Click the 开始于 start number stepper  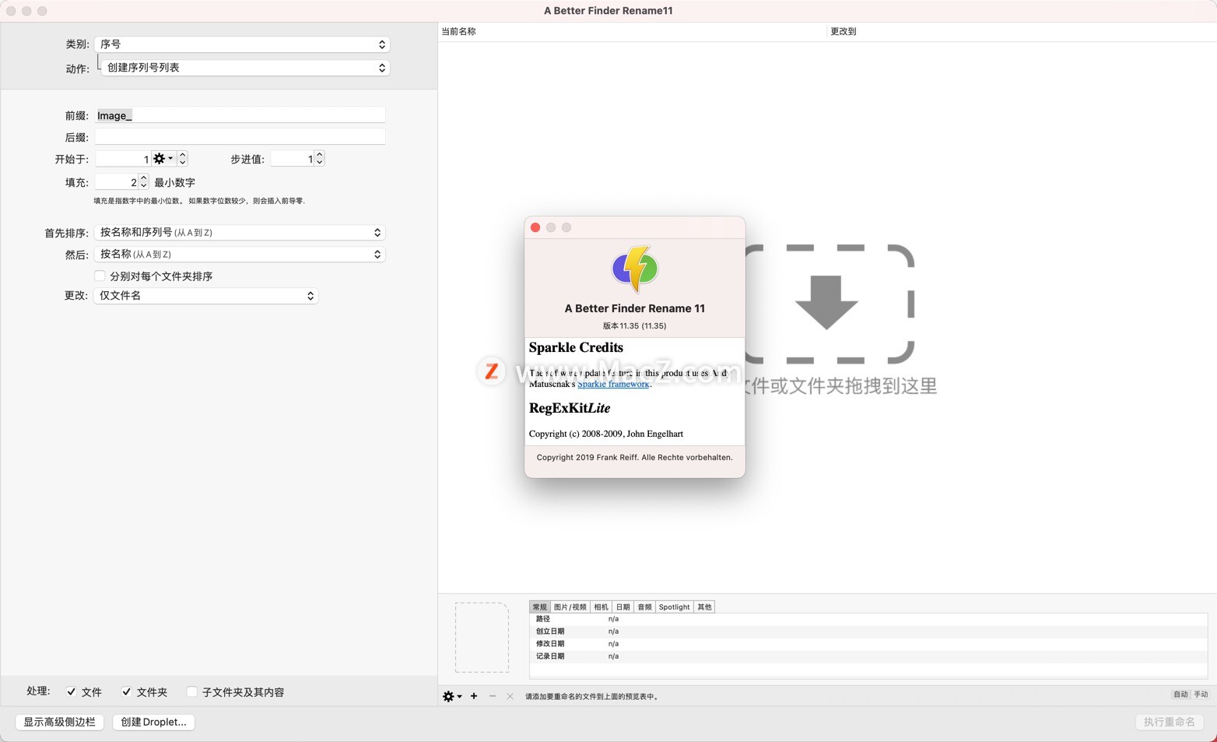[182, 159]
